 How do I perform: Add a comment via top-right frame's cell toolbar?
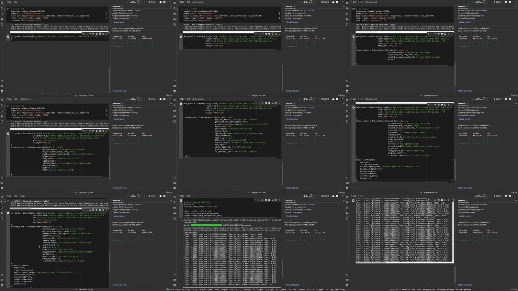click(x=438, y=34)
